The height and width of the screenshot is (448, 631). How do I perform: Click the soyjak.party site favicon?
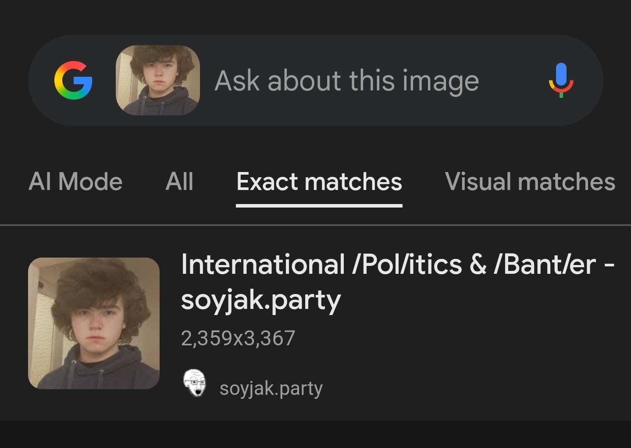(x=194, y=383)
